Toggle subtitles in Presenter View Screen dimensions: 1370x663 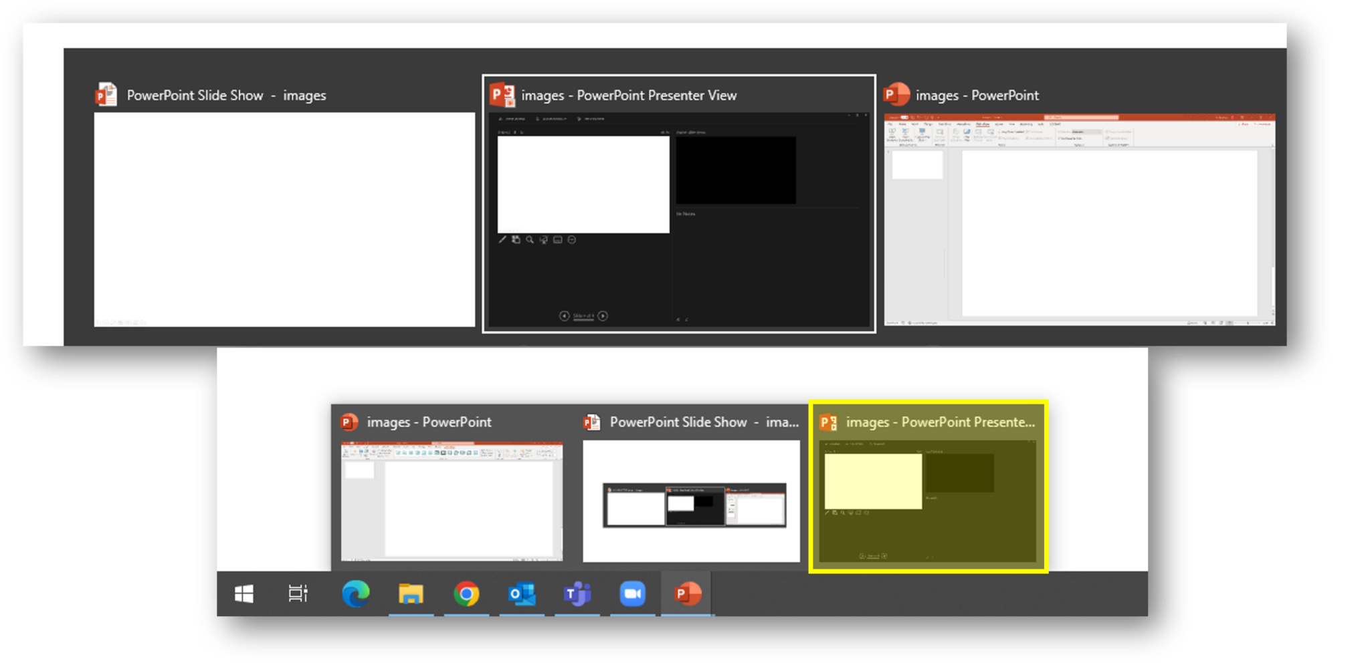(558, 240)
